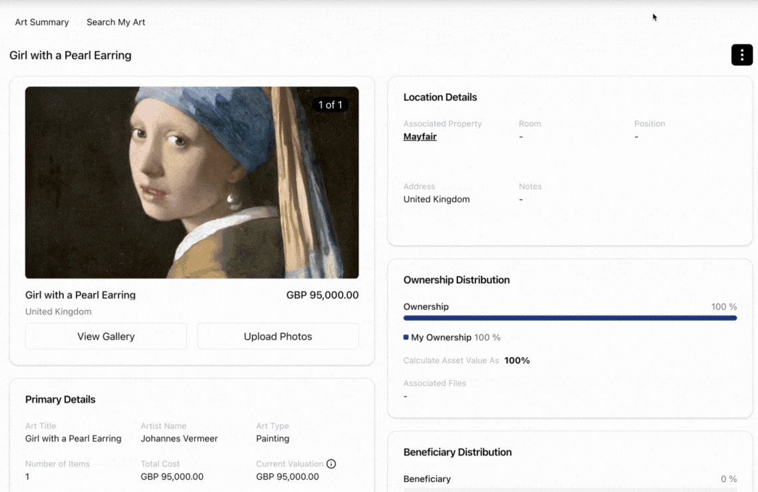Click the Art Type value Painting
758x492 pixels.
[273, 439]
